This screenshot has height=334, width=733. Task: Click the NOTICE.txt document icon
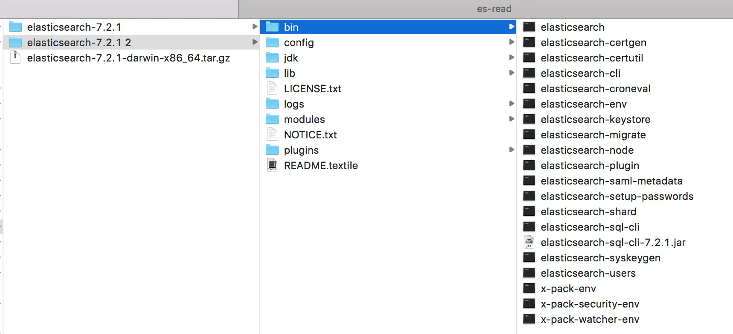(x=272, y=135)
